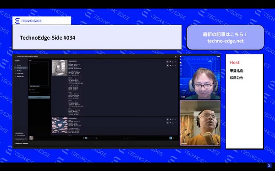Click the Suno logo in the sidebar

(x=17, y=61)
